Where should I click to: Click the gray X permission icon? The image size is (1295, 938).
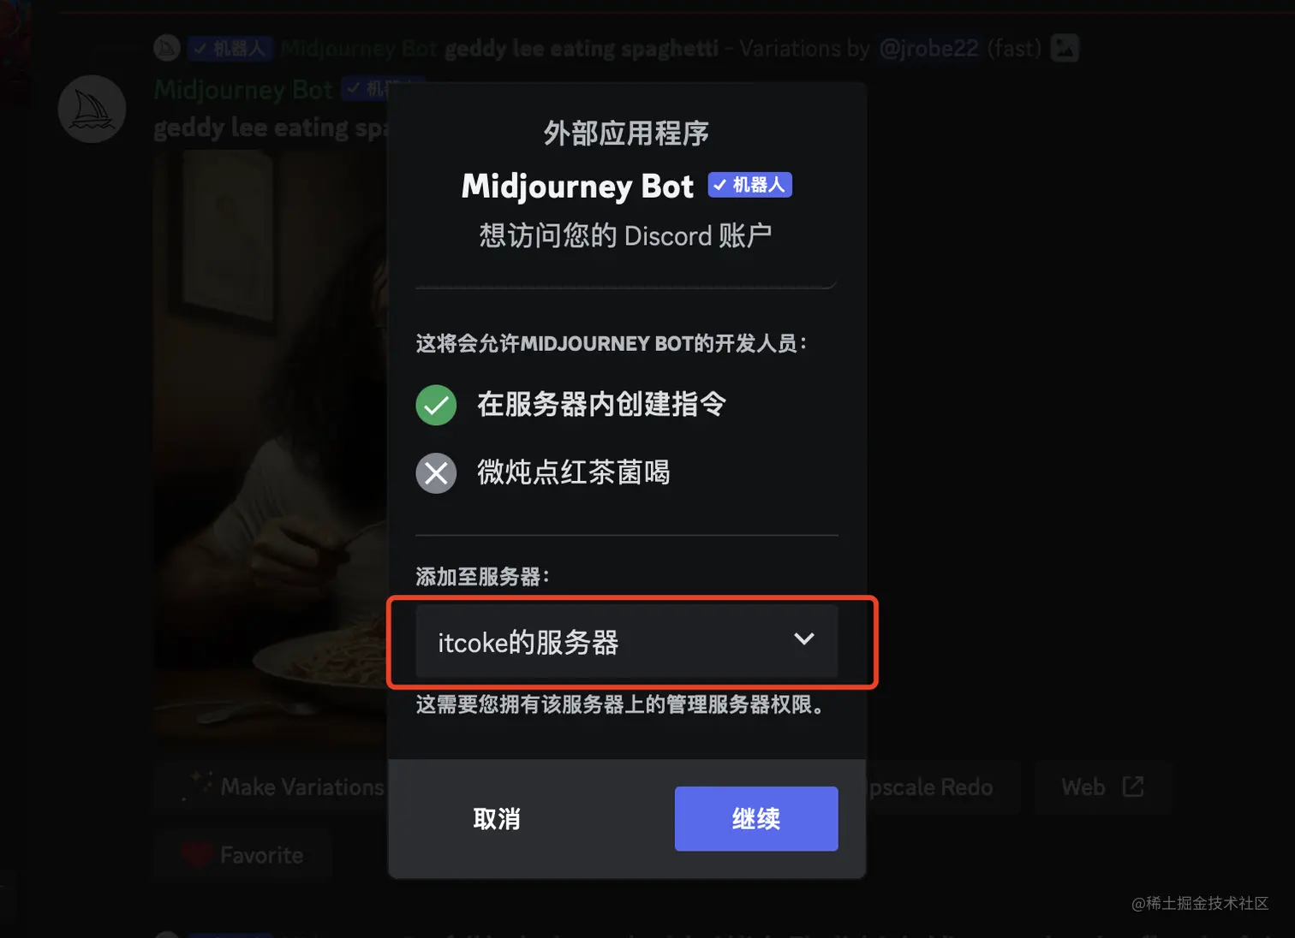436,472
